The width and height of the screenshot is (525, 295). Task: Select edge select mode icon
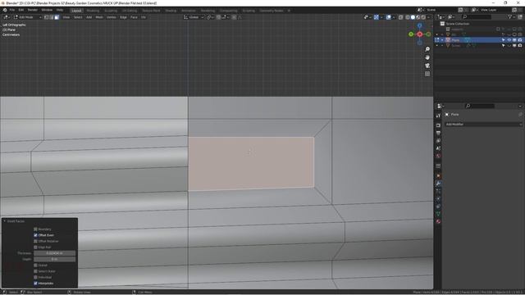pyautogui.click(x=52, y=17)
